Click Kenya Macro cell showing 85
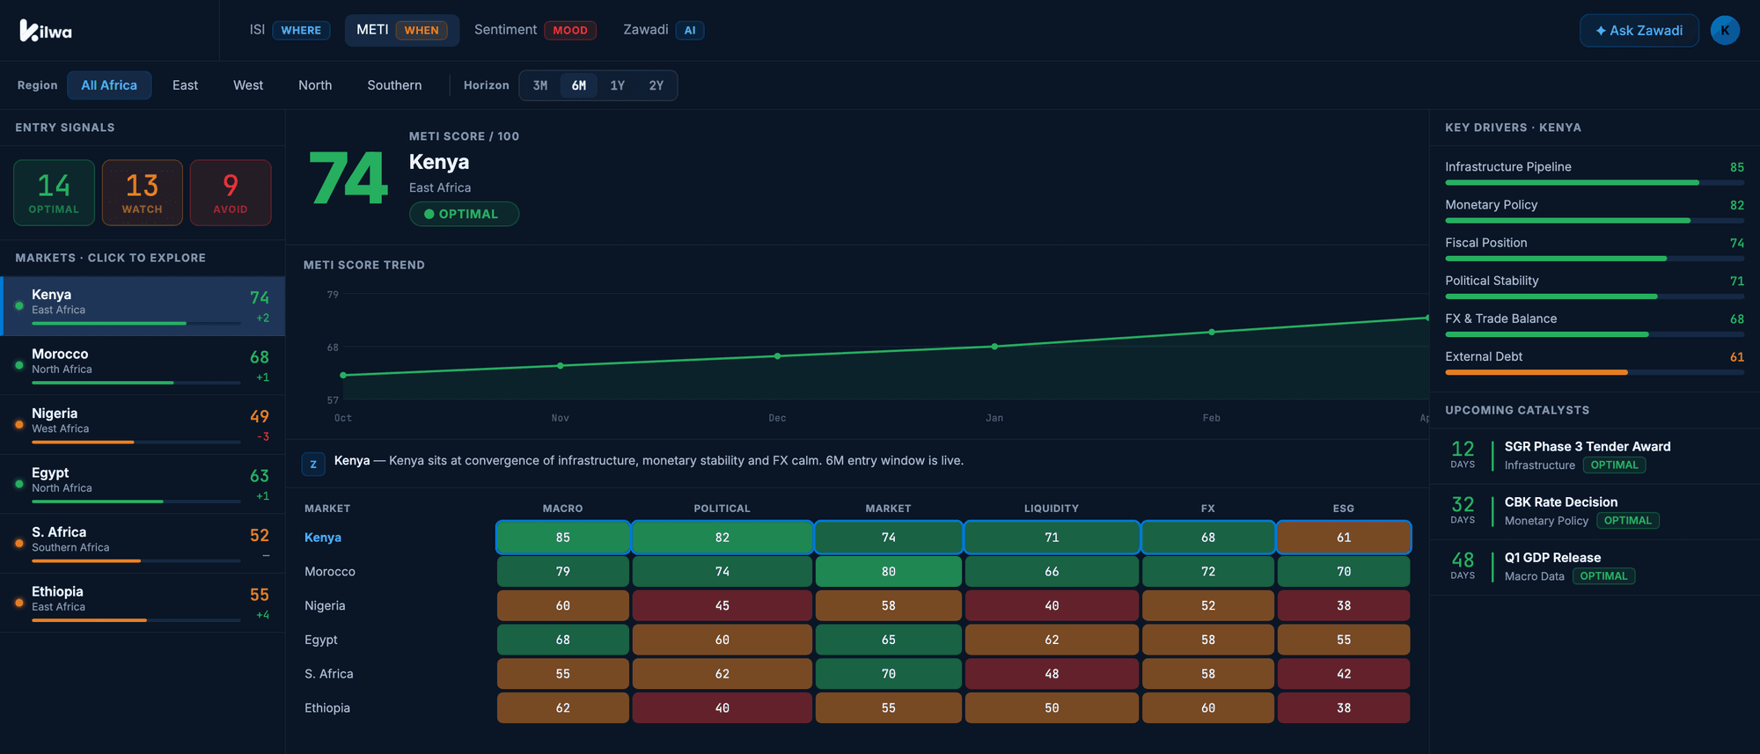Screen dimensions: 1760x754 coord(563,538)
